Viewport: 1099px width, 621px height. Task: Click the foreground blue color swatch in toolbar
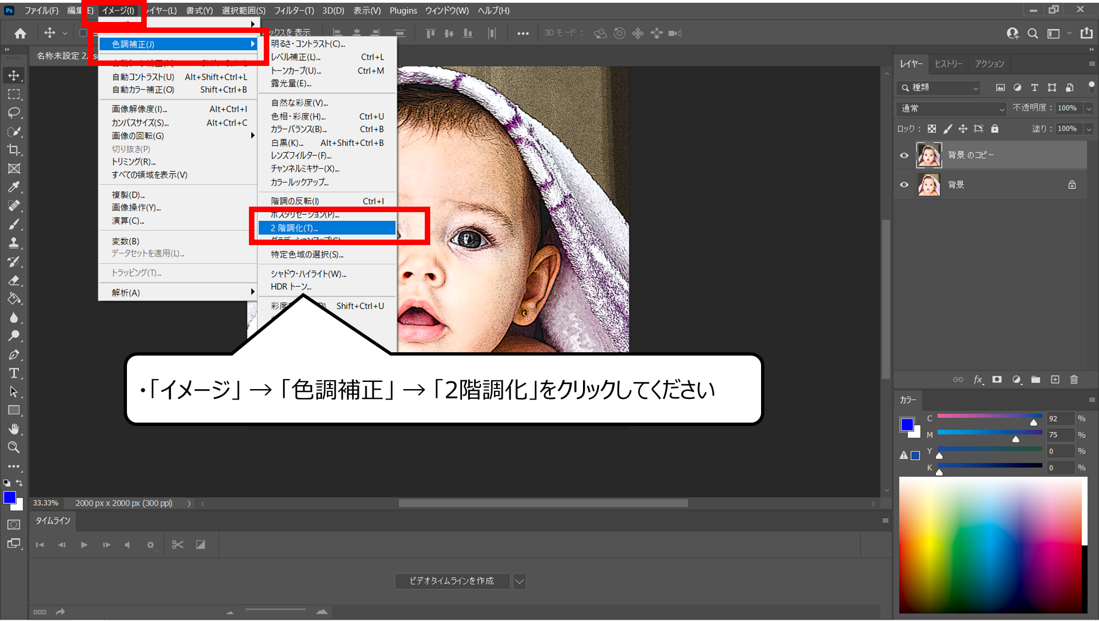tap(10, 498)
